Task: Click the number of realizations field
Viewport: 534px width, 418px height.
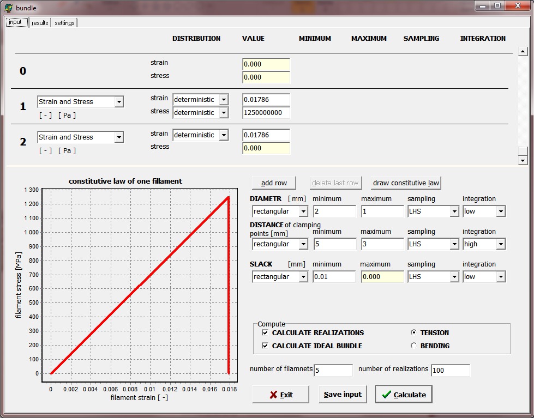Action: (450, 370)
